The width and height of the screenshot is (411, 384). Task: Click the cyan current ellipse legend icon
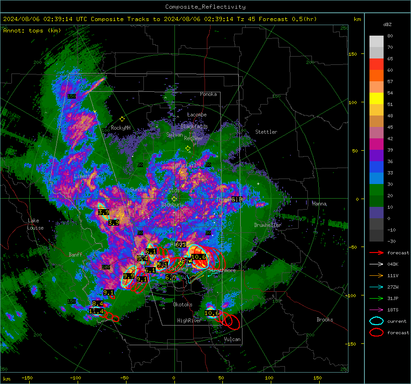(376, 321)
